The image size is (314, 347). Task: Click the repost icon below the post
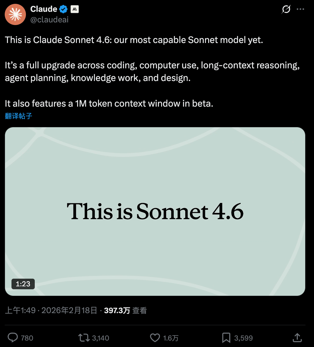click(x=83, y=338)
